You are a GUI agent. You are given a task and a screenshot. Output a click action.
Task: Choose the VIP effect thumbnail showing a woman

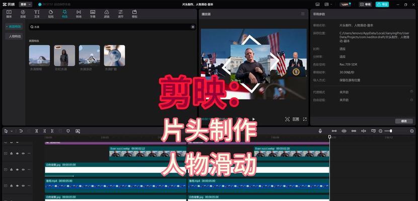(x=64, y=55)
